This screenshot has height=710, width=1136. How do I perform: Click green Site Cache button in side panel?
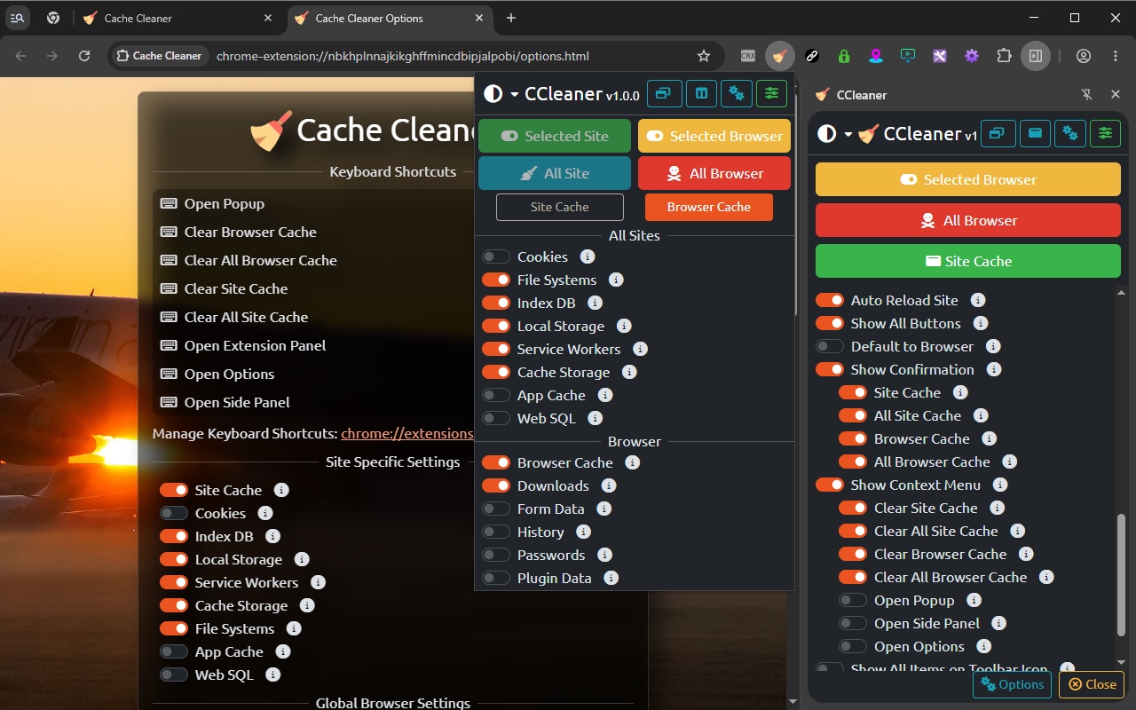[x=968, y=261]
